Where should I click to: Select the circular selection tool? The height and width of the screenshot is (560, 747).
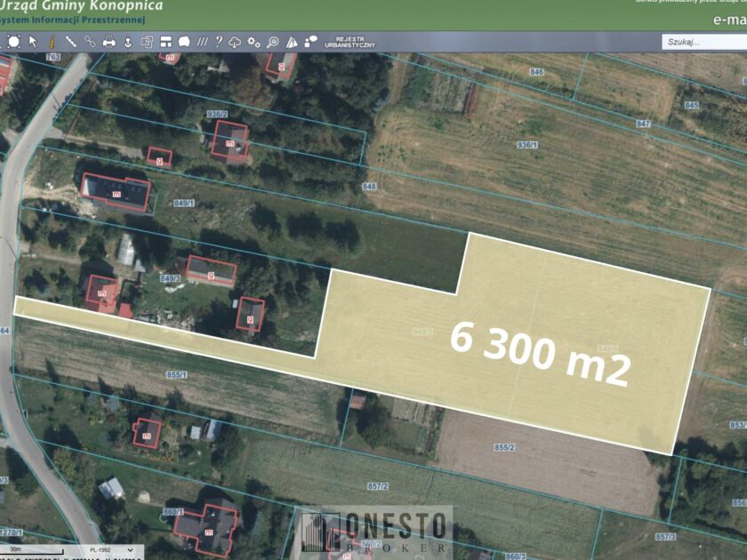click(15, 40)
